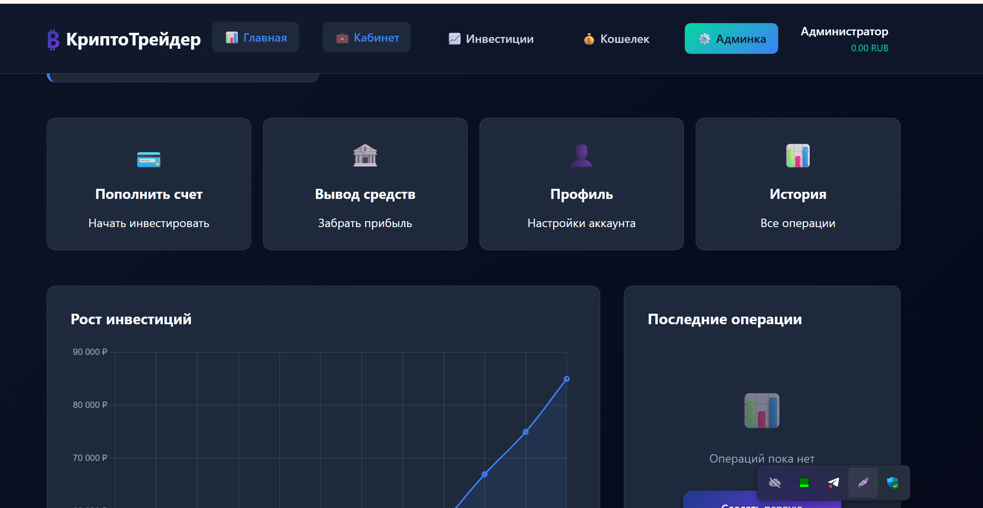Open the Windows Security shield tray icon

892,483
